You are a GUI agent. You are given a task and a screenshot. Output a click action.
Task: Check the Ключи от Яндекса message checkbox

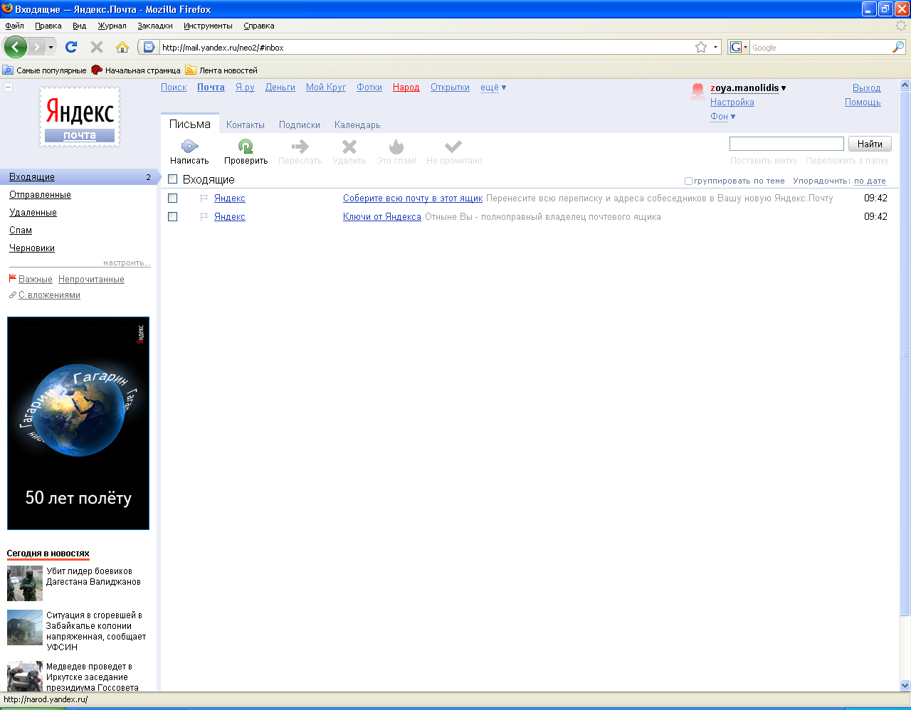[172, 217]
